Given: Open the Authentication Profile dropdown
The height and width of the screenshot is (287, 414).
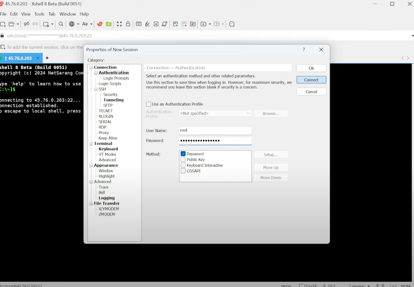Looking at the screenshot, I should click(248, 113).
